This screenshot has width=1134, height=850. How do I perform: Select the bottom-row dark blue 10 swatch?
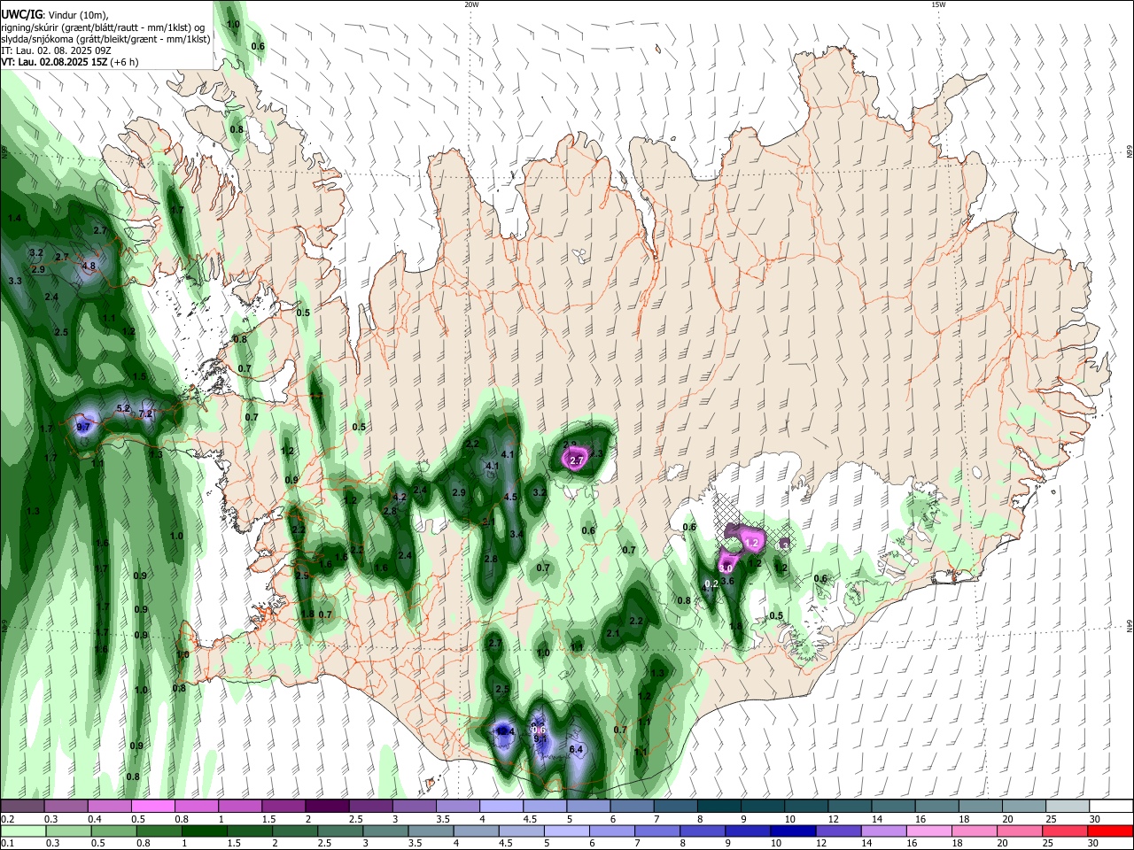coord(794,831)
